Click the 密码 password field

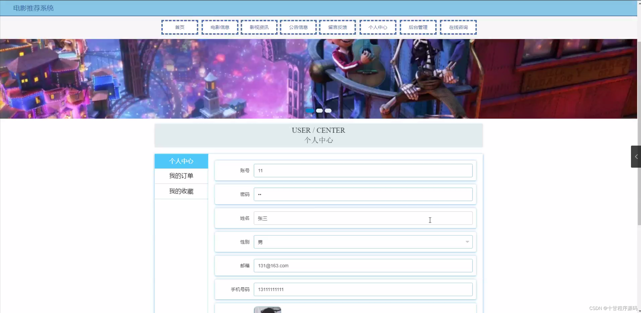pyautogui.click(x=363, y=194)
